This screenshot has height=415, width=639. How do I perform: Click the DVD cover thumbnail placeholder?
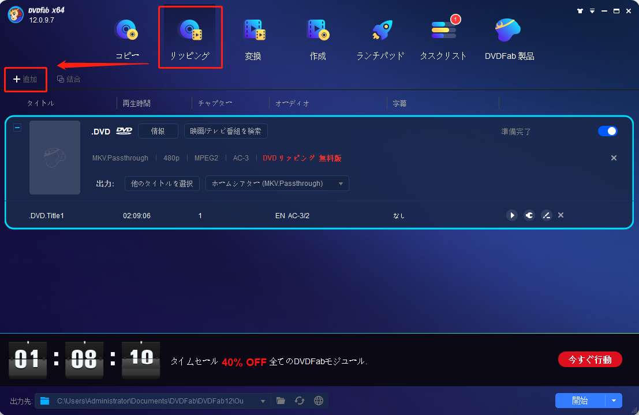pos(55,158)
